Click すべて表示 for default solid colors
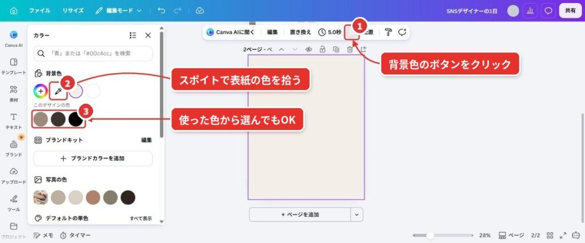 click(141, 218)
